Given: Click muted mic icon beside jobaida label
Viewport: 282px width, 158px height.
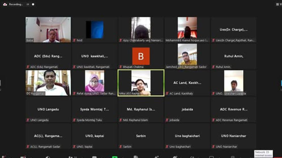Looking at the screenshot, I should (167, 120).
